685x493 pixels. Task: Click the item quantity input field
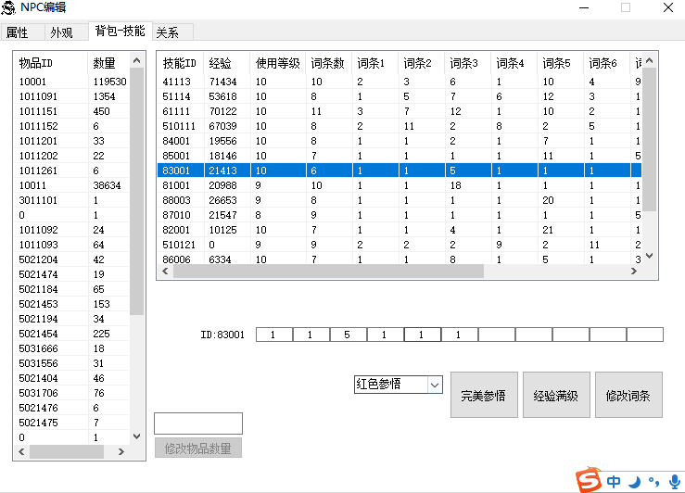click(198, 423)
